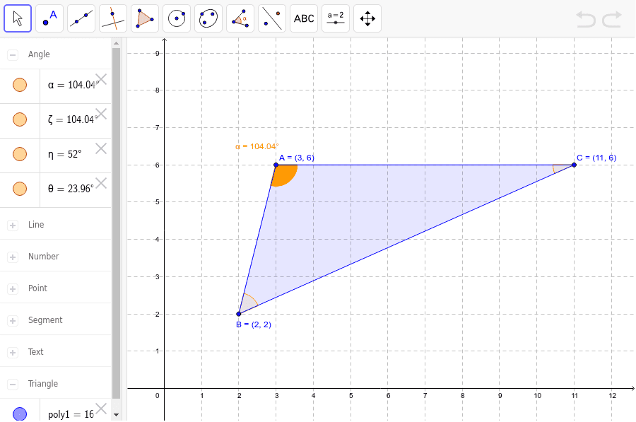Click the Segment category heading
Screen dimensions: 636x422
point(45,320)
